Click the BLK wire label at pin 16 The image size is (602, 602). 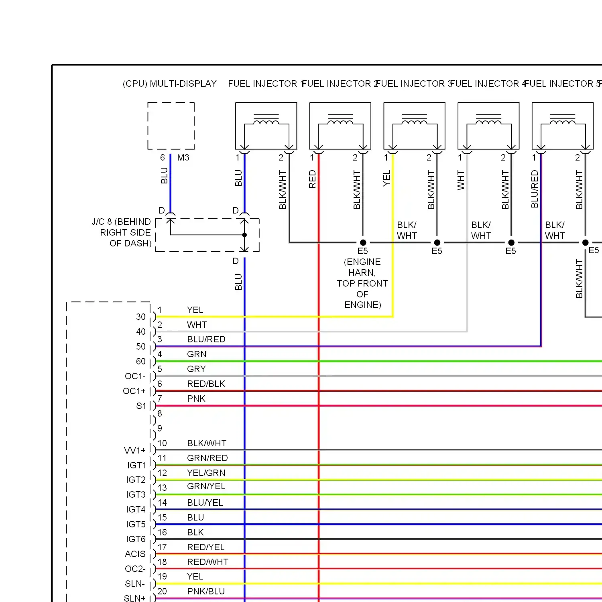(x=195, y=532)
